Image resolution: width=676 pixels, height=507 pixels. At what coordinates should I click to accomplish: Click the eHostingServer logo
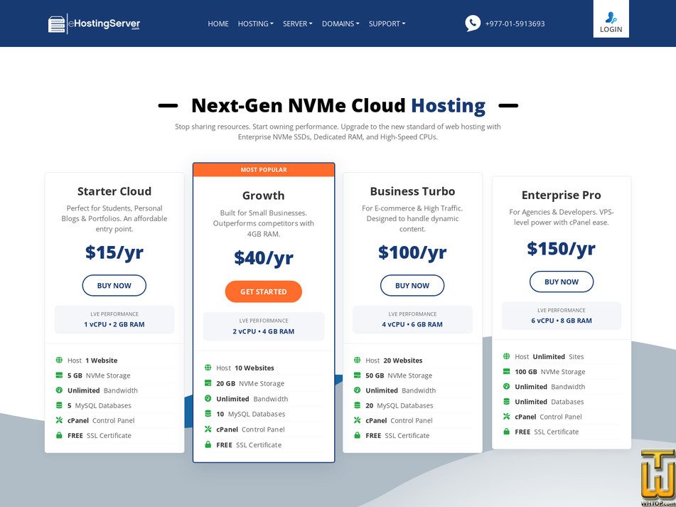(x=93, y=23)
